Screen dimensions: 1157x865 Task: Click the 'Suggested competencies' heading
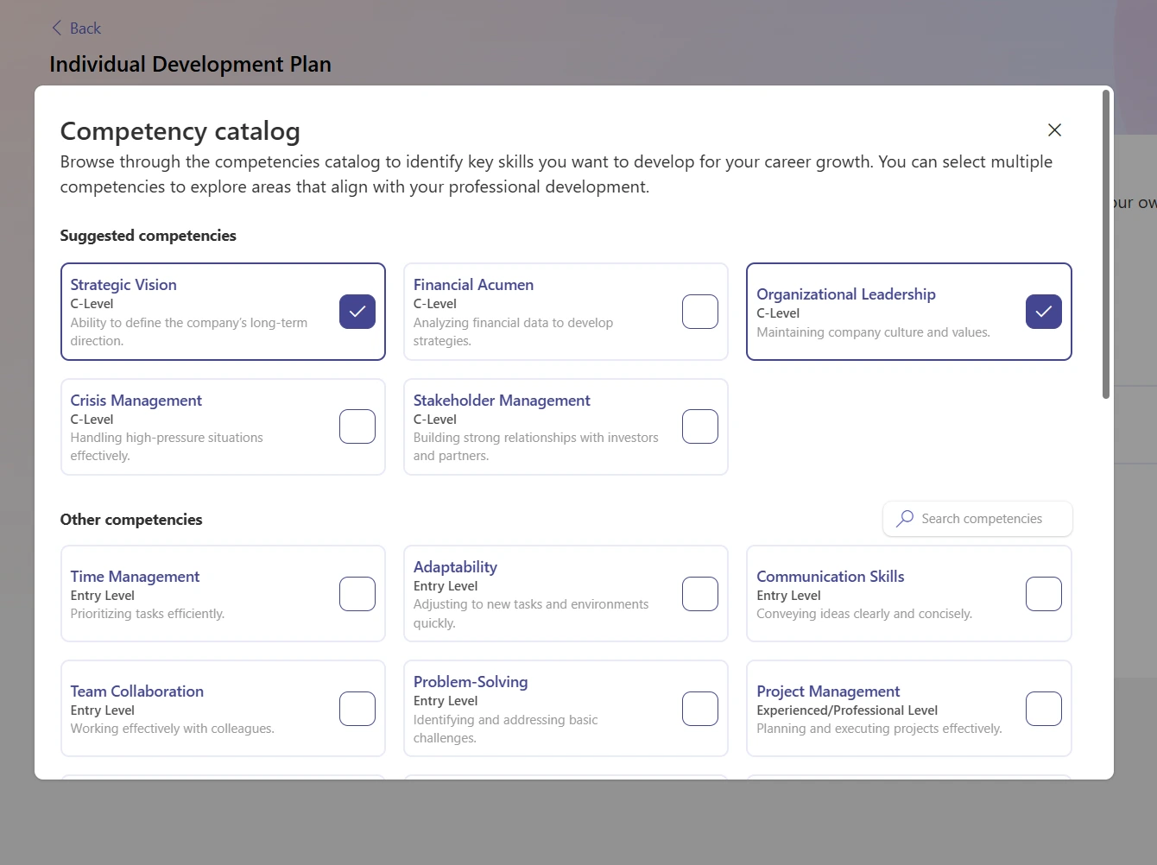point(148,236)
